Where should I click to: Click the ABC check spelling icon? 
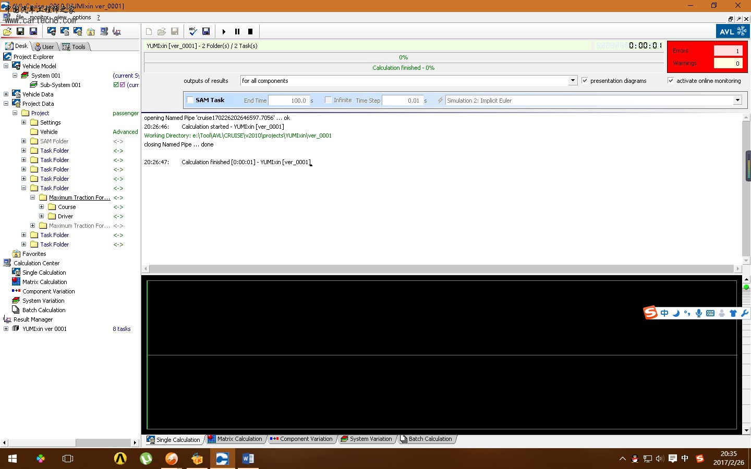pos(193,31)
